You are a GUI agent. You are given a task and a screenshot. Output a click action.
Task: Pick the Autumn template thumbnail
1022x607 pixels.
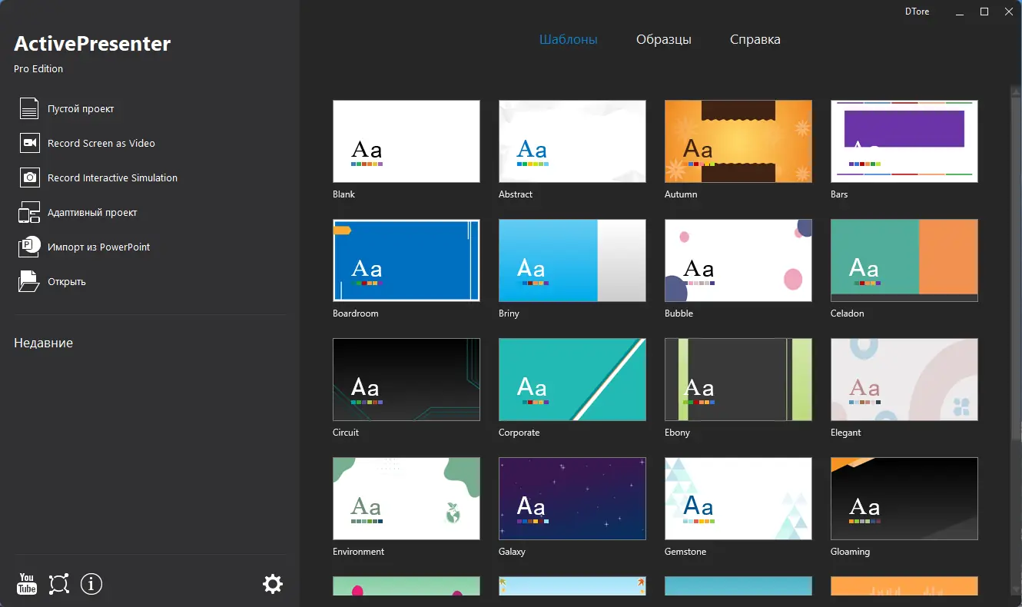[738, 141]
